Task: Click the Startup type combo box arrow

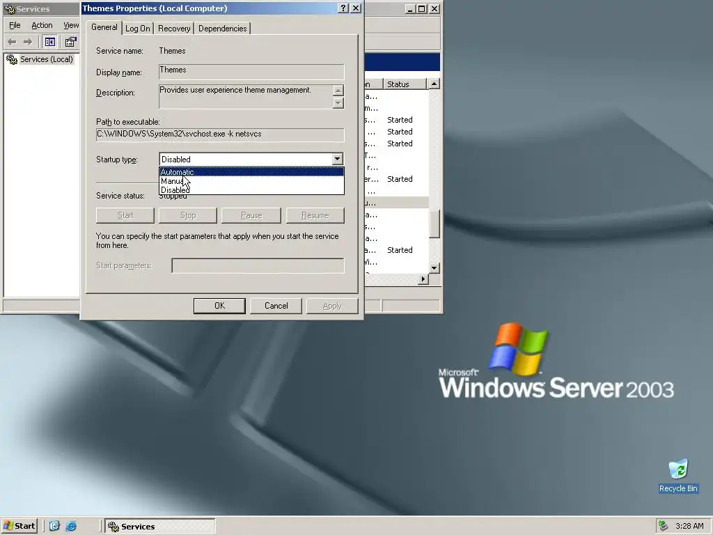Action: point(337,159)
